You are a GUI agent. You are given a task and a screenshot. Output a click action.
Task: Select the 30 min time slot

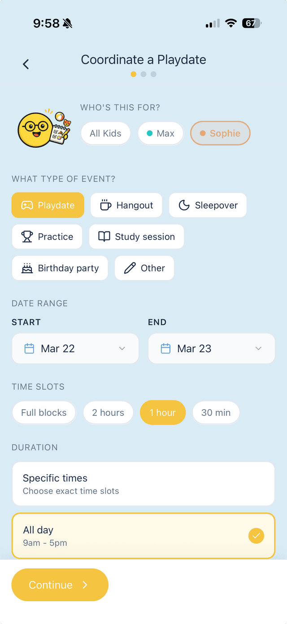click(x=216, y=412)
